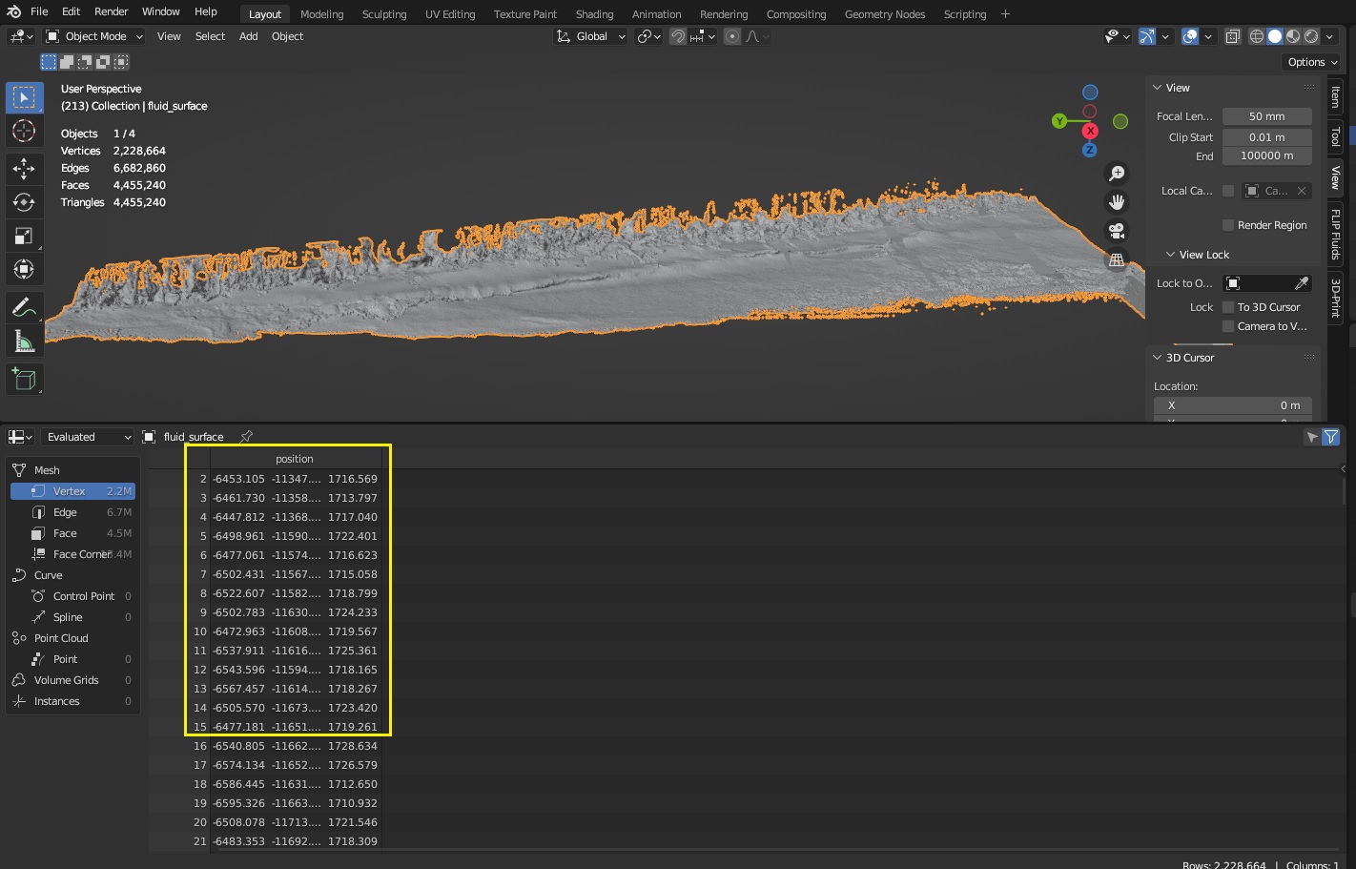Select the Add Cube tool
1356x869 pixels.
coord(24,379)
